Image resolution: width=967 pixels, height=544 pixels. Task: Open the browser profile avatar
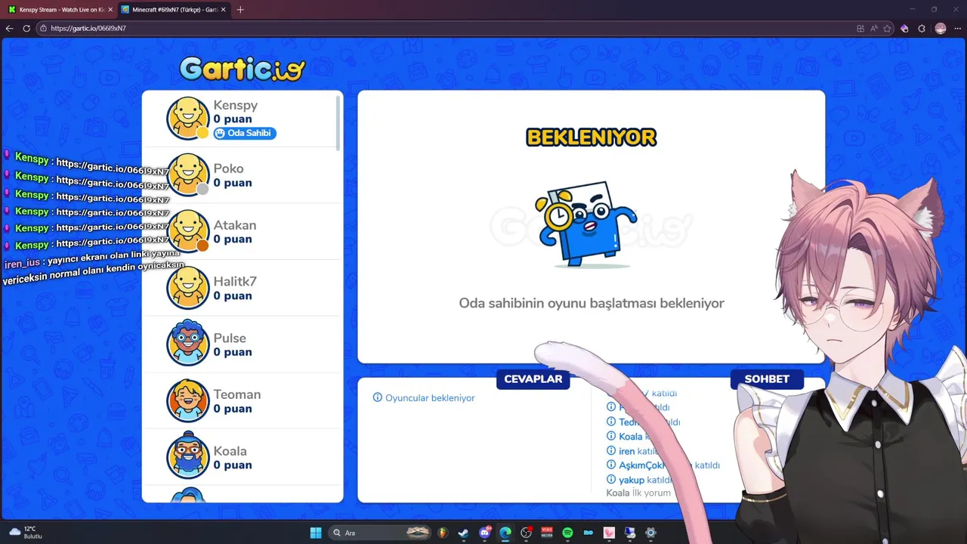click(941, 28)
